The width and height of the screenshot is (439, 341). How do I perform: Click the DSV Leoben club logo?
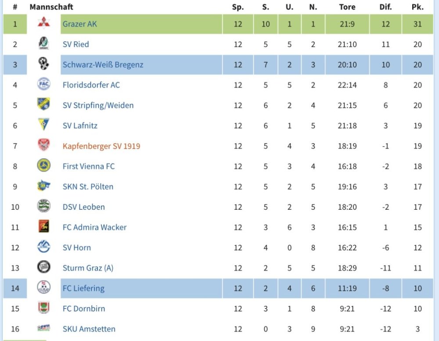(x=43, y=206)
